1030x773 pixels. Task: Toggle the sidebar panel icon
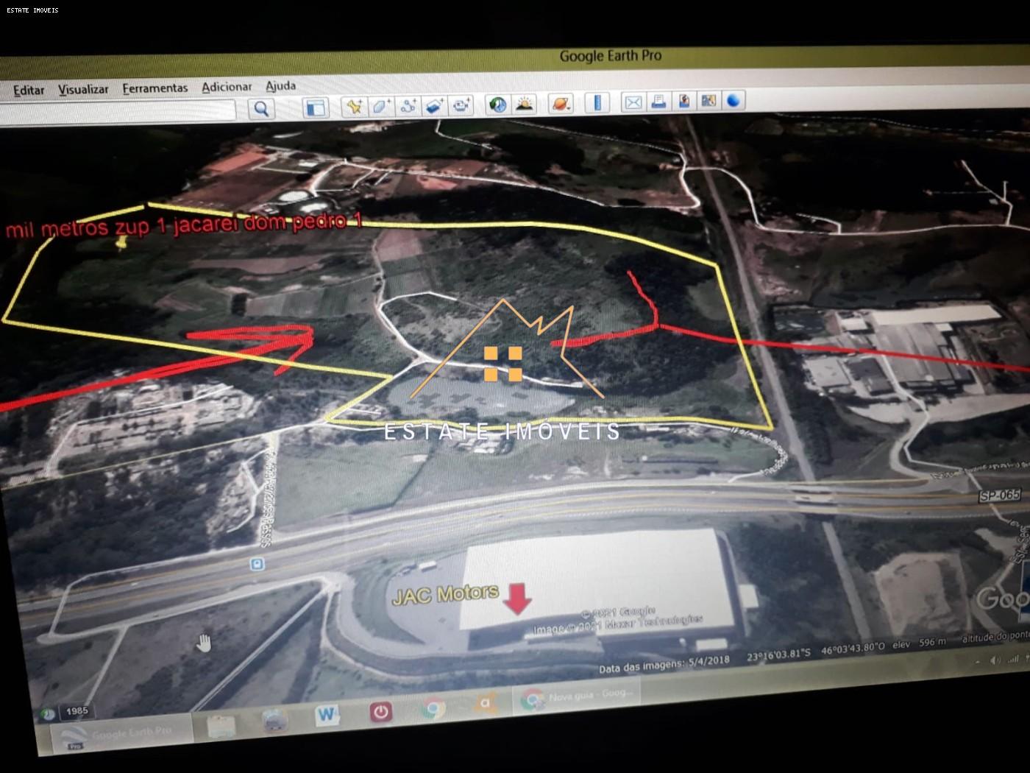(x=316, y=107)
